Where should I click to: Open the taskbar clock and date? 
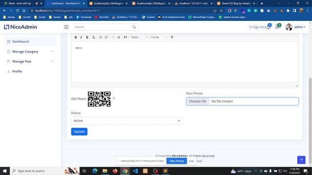[294, 171]
